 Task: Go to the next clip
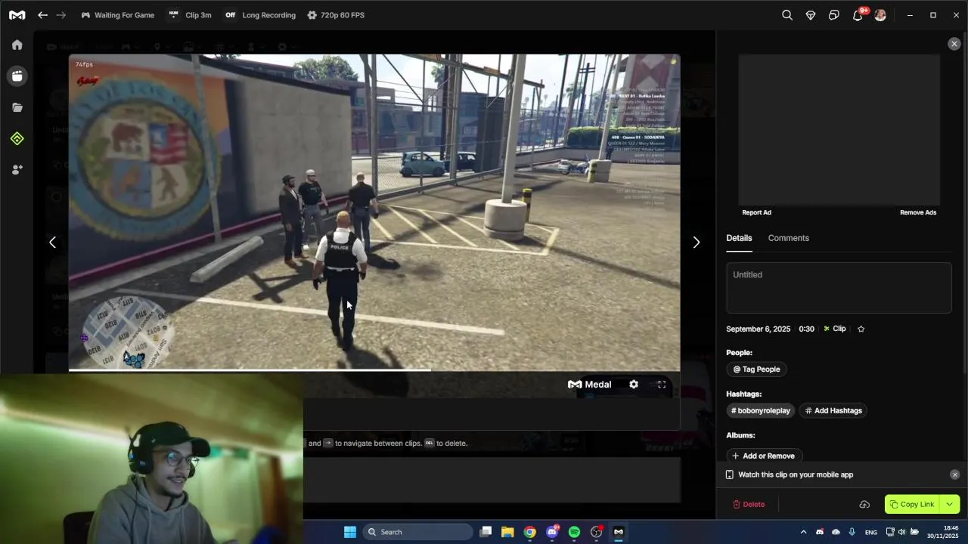[x=697, y=243]
